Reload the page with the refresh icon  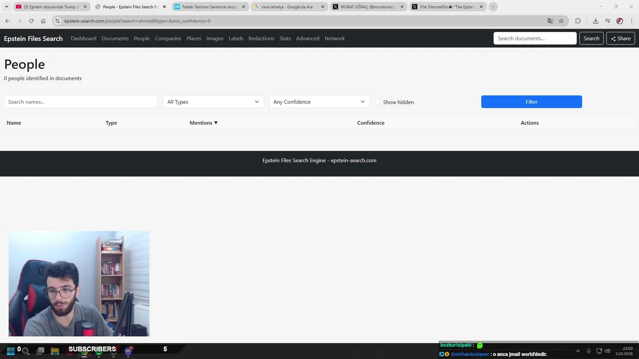(x=31, y=21)
